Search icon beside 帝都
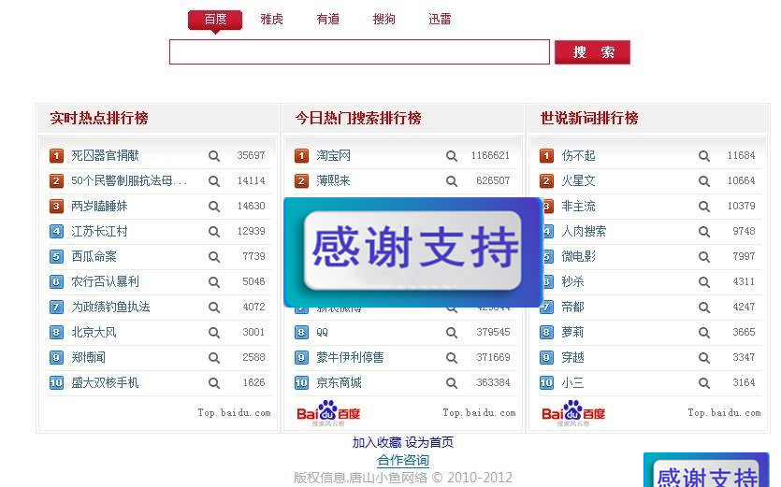Screen dimensions: 781x487 click(x=704, y=308)
